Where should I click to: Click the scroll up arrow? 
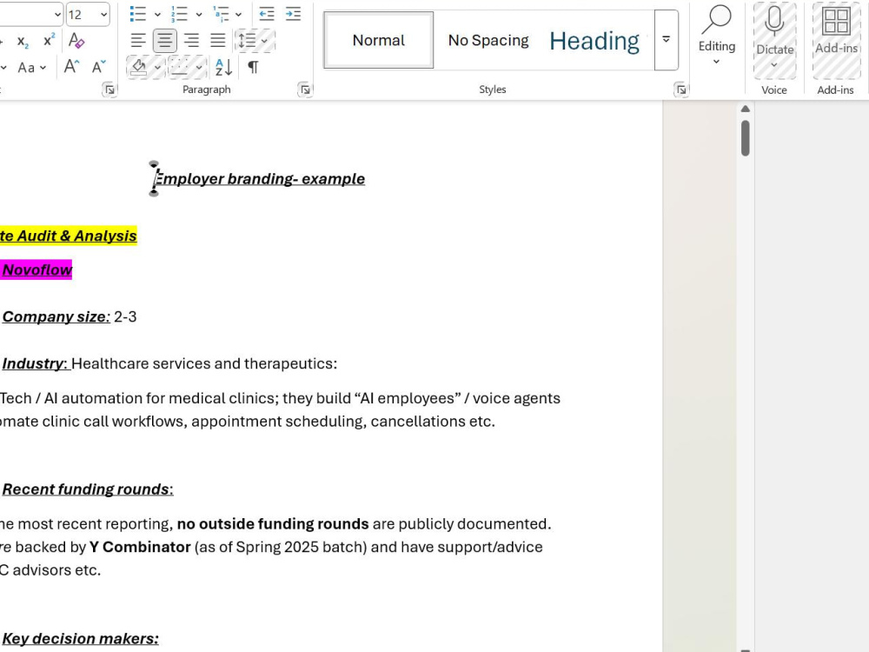pos(746,109)
